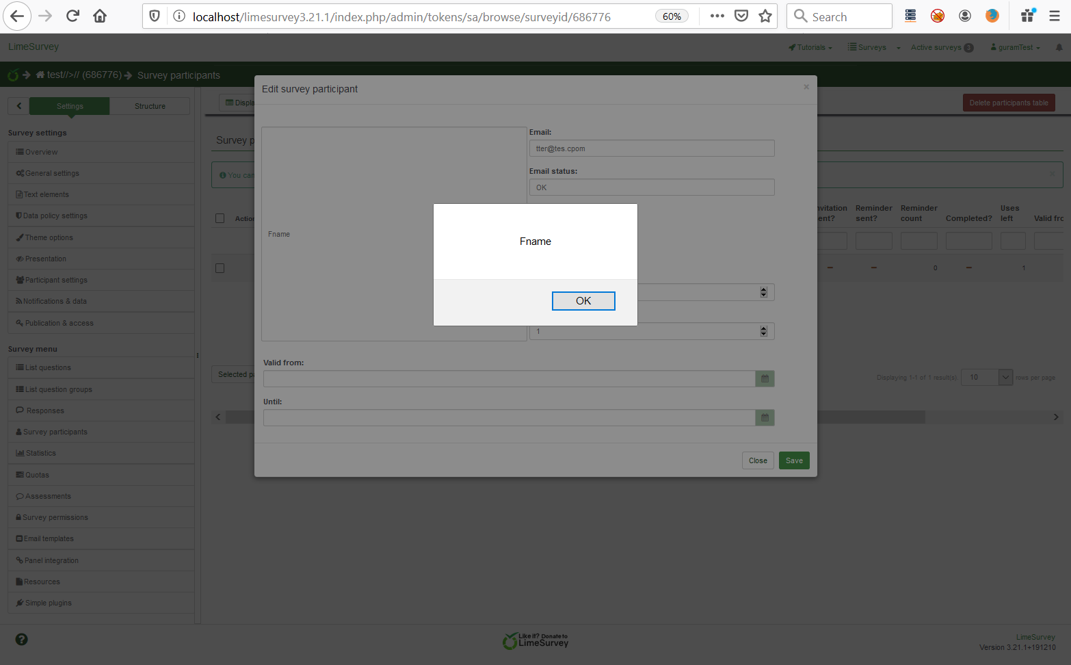Focus the Email input field
The width and height of the screenshot is (1071, 665).
(652, 148)
